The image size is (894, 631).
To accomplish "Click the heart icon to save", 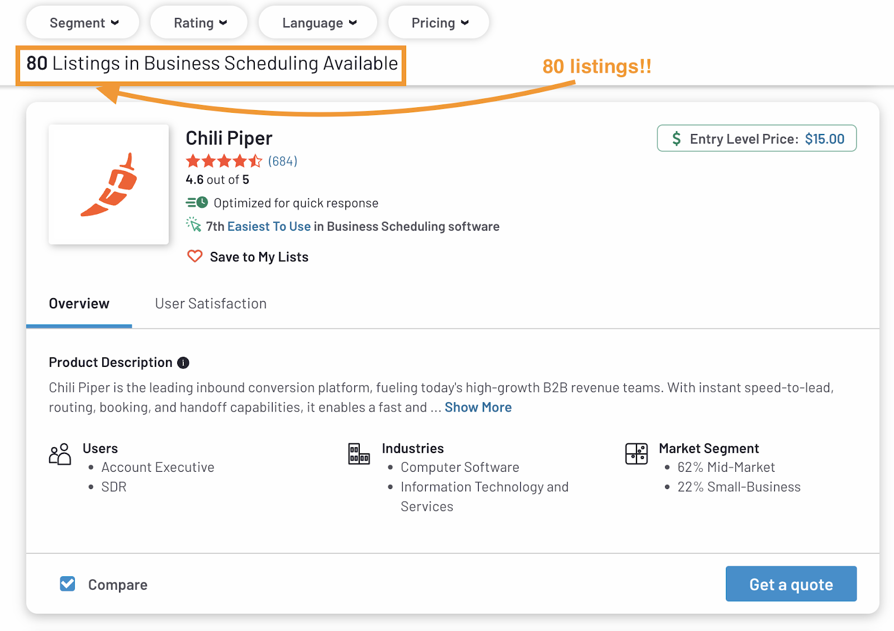I will coord(194,256).
